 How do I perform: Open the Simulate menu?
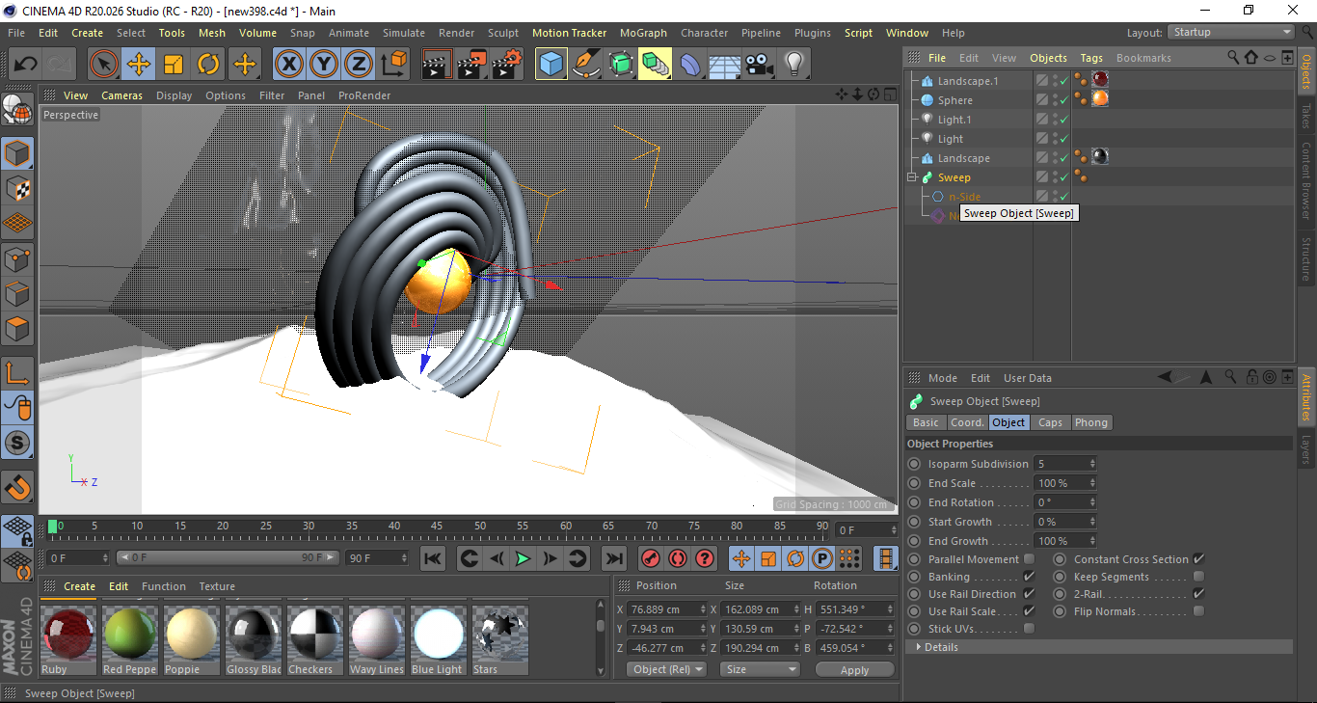[x=404, y=33]
